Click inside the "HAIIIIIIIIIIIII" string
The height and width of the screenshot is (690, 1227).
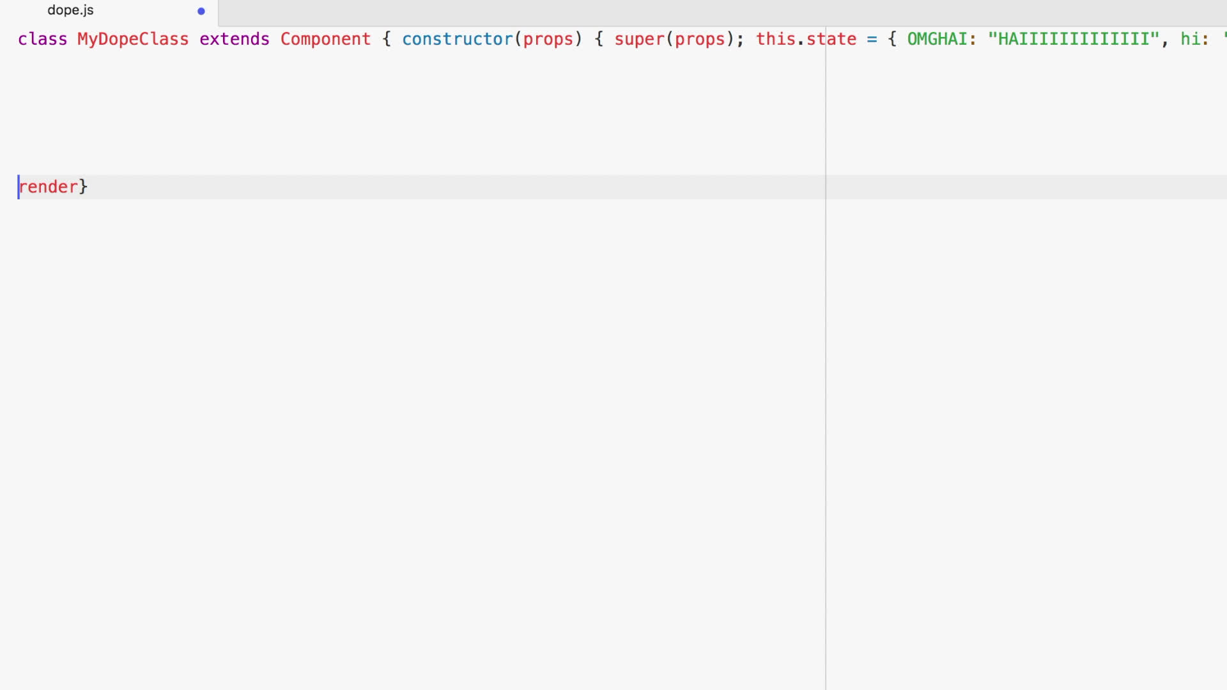(1074, 39)
